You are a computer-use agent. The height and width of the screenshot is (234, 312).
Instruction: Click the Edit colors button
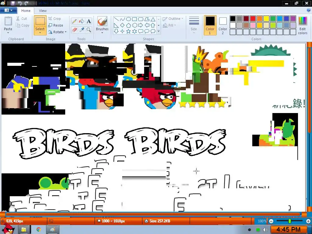(x=303, y=26)
